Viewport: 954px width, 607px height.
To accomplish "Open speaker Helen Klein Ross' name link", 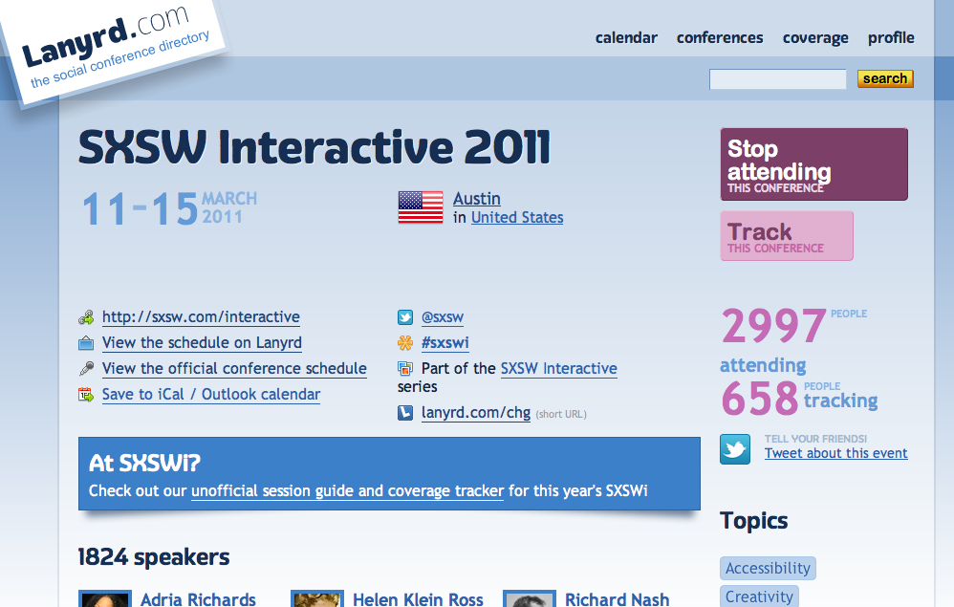I will 418,599.
